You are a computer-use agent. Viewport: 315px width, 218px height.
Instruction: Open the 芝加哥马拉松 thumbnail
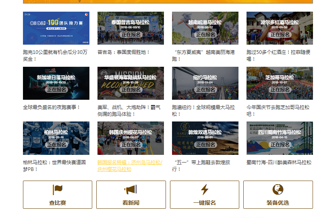(x=280, y=83)
